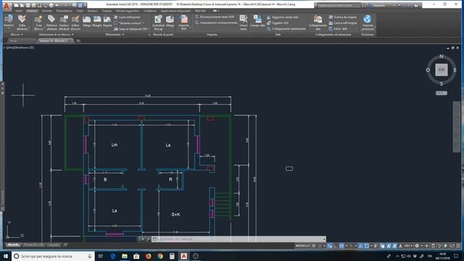
Task: Click Riconoscimento testo SHX
Action: (x=215, y=17)
